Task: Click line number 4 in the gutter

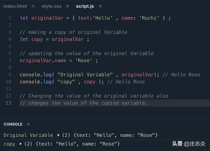Action: coord(10,39)
